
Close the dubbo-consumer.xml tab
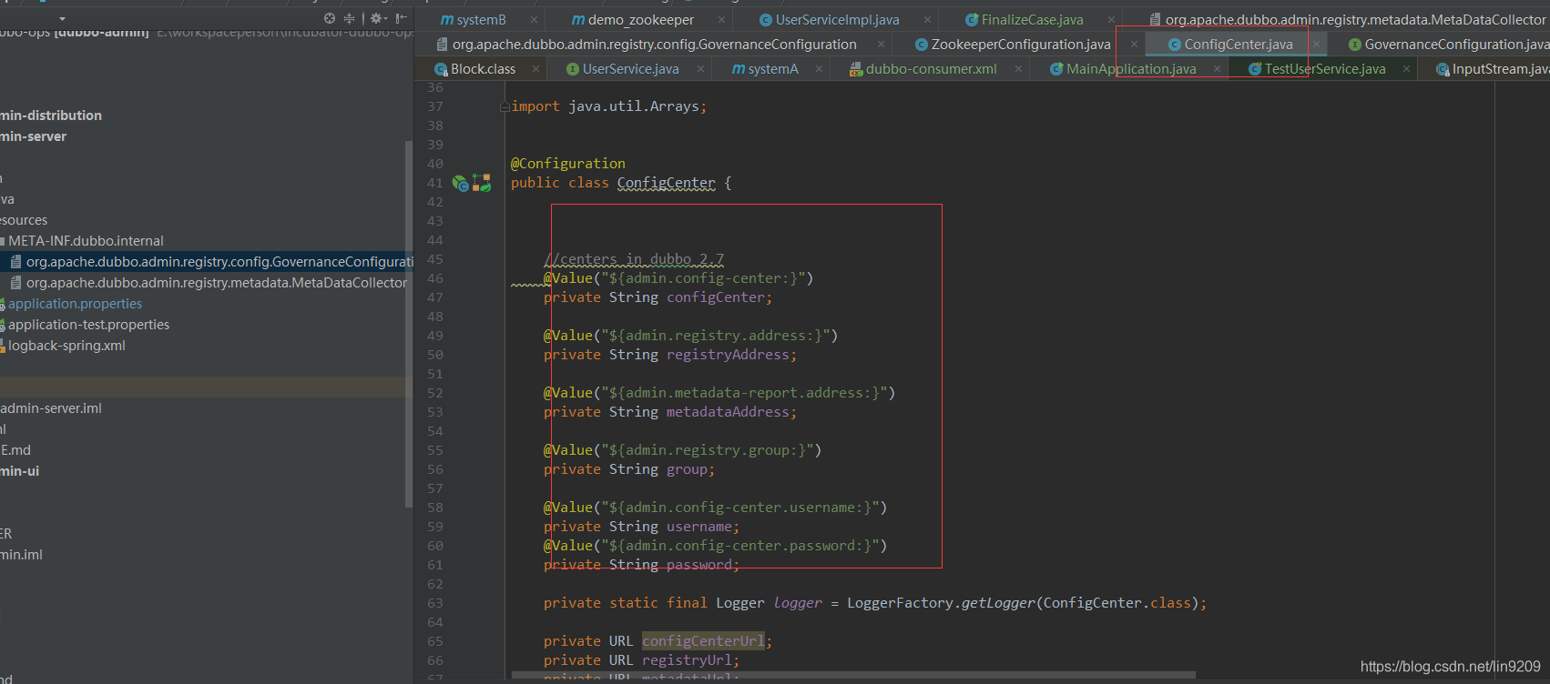[1018, 69]
